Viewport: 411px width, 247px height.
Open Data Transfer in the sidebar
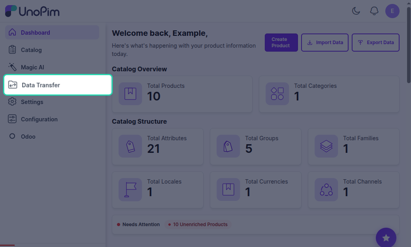[x=58, y=85]
